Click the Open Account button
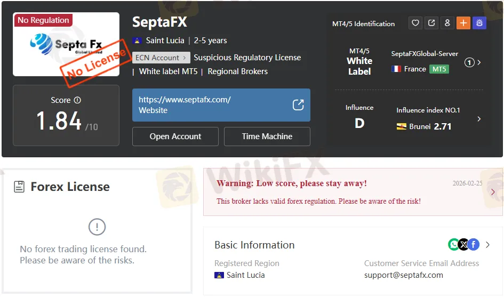This screenshot has height=297, width=504. [x=175, y=137]
